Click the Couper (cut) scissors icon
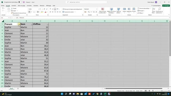This screenshot has width=171, height=96. [x=12, y=8]
